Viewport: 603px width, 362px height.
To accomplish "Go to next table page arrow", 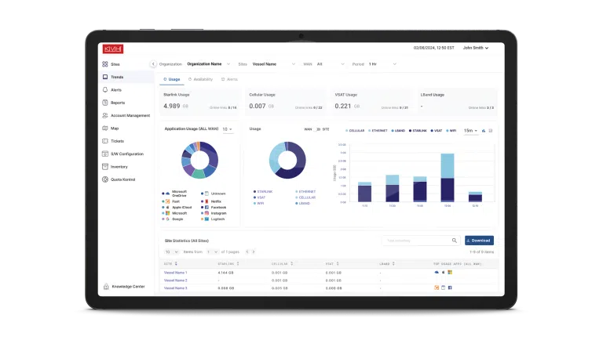I will 254,252.
